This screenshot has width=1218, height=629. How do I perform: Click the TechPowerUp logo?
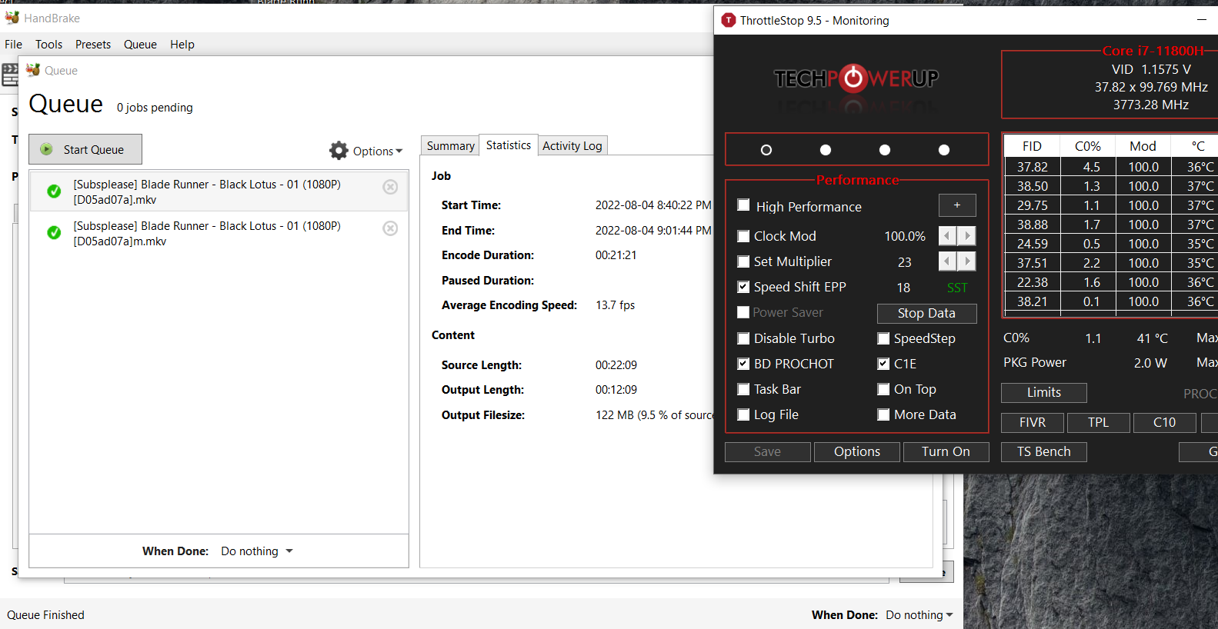tap(856, 78)
